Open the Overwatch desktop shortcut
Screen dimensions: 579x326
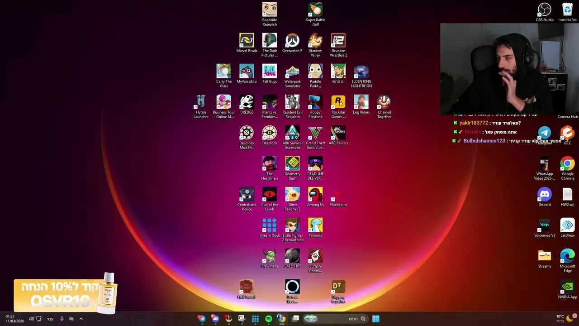(x=292, y=43)
